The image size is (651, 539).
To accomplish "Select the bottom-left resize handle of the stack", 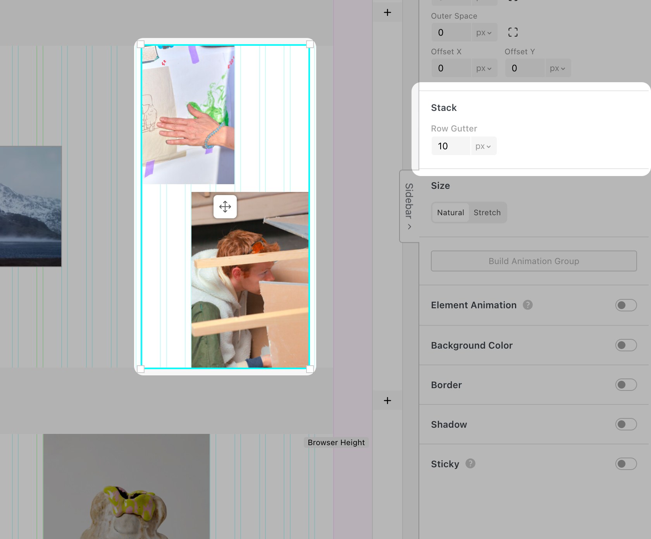I will point(141,369).
